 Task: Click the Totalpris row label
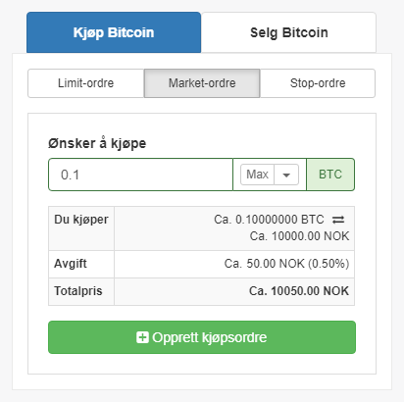[x=78, y=291]
